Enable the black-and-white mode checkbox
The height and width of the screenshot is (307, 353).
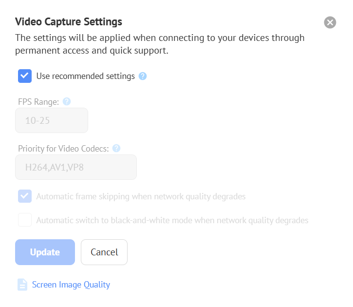(25, 220)
